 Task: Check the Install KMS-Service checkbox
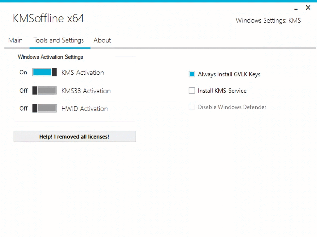[192, 90]
